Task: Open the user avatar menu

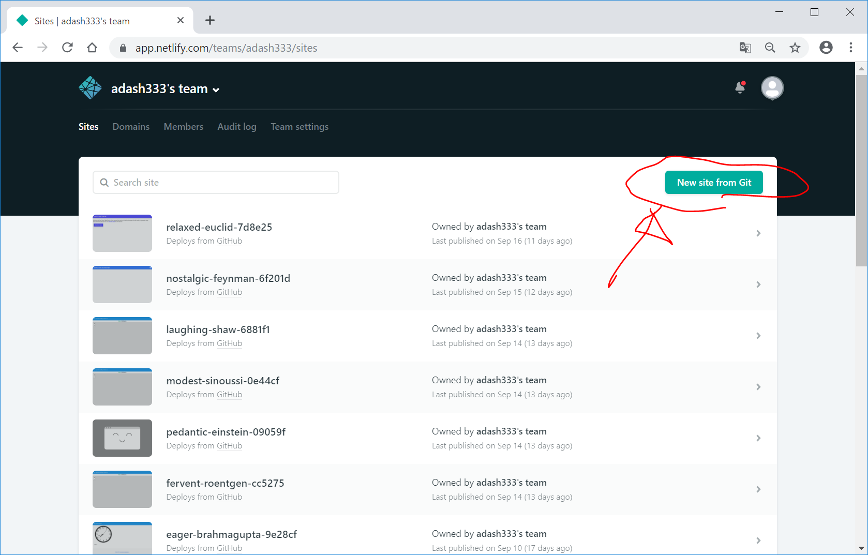Action: click(772, 88)
